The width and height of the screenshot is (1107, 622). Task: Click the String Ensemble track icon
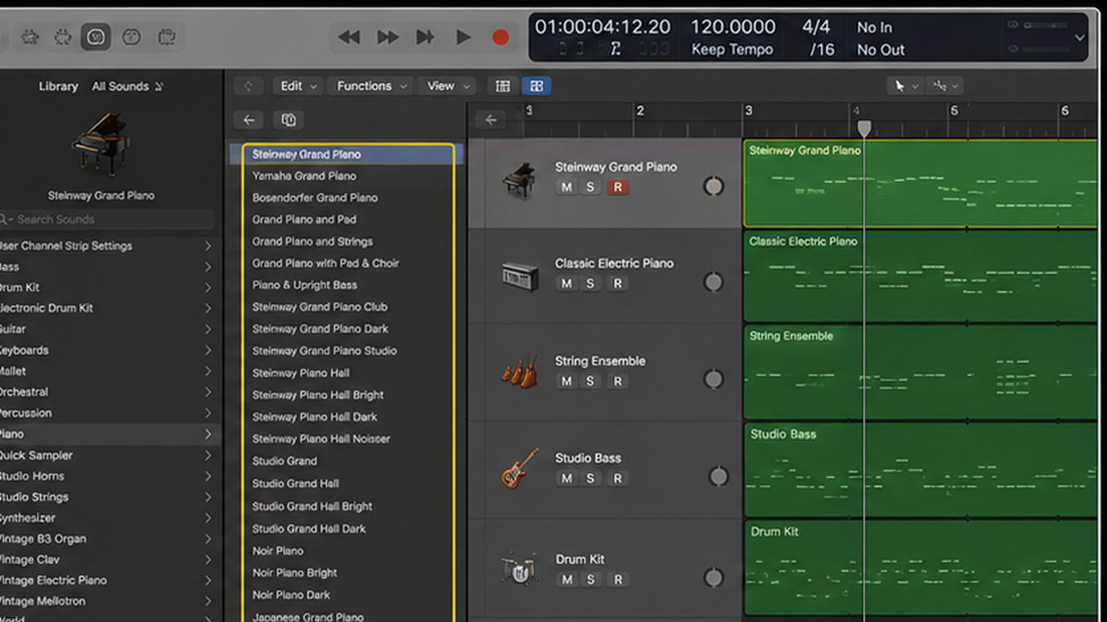point(520,372)
